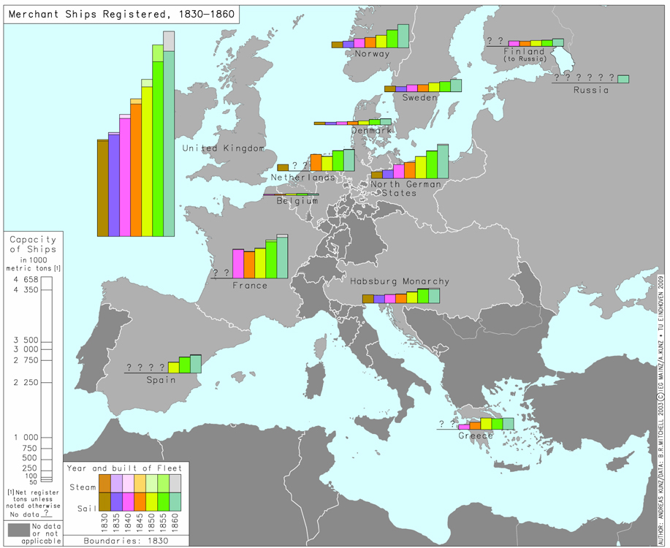Select the olive 1830 United Kingdom bar

click(x=103, y=188)
